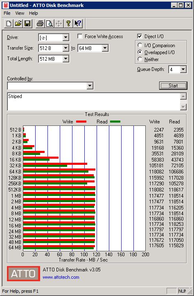Click the ATTO red logo

tap(23, 273)
